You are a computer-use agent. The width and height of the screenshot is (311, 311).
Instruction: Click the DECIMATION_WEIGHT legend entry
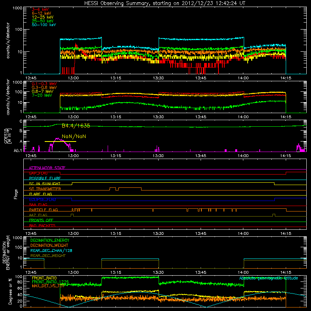[x=49, y=245]
